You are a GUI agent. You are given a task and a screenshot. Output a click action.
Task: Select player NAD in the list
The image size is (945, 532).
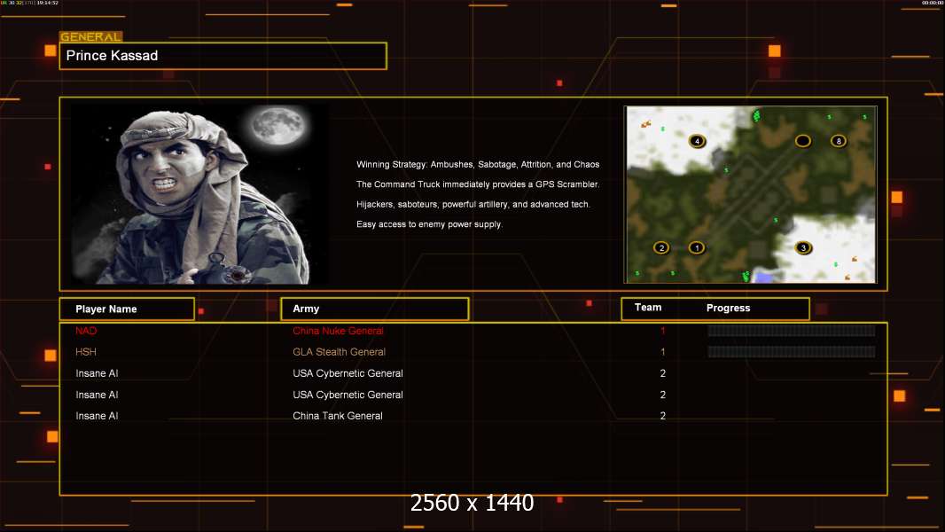pyautogui.click(x=86, y=331)
